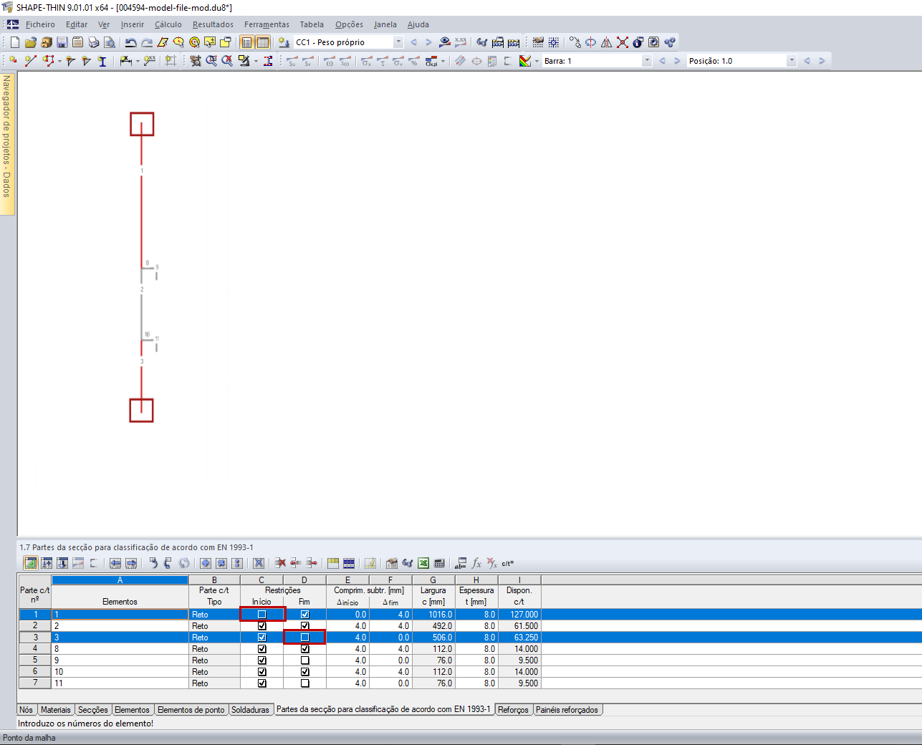Undo the last action
Viewport: 922px width, 745px height.
[130, 42]
